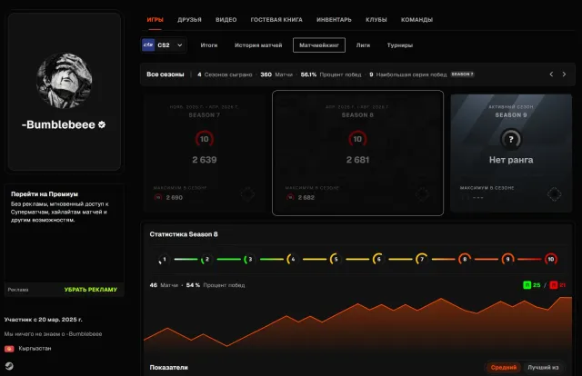582x376 pixels.
Task: Click the diamond emblem on Season 8 card
Action: pyautogui.click(x=422, y=194)
